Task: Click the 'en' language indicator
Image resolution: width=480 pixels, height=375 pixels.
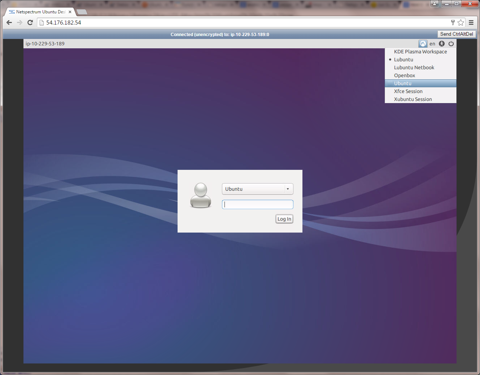Action: pyautogui.click(x=432, y=44)
